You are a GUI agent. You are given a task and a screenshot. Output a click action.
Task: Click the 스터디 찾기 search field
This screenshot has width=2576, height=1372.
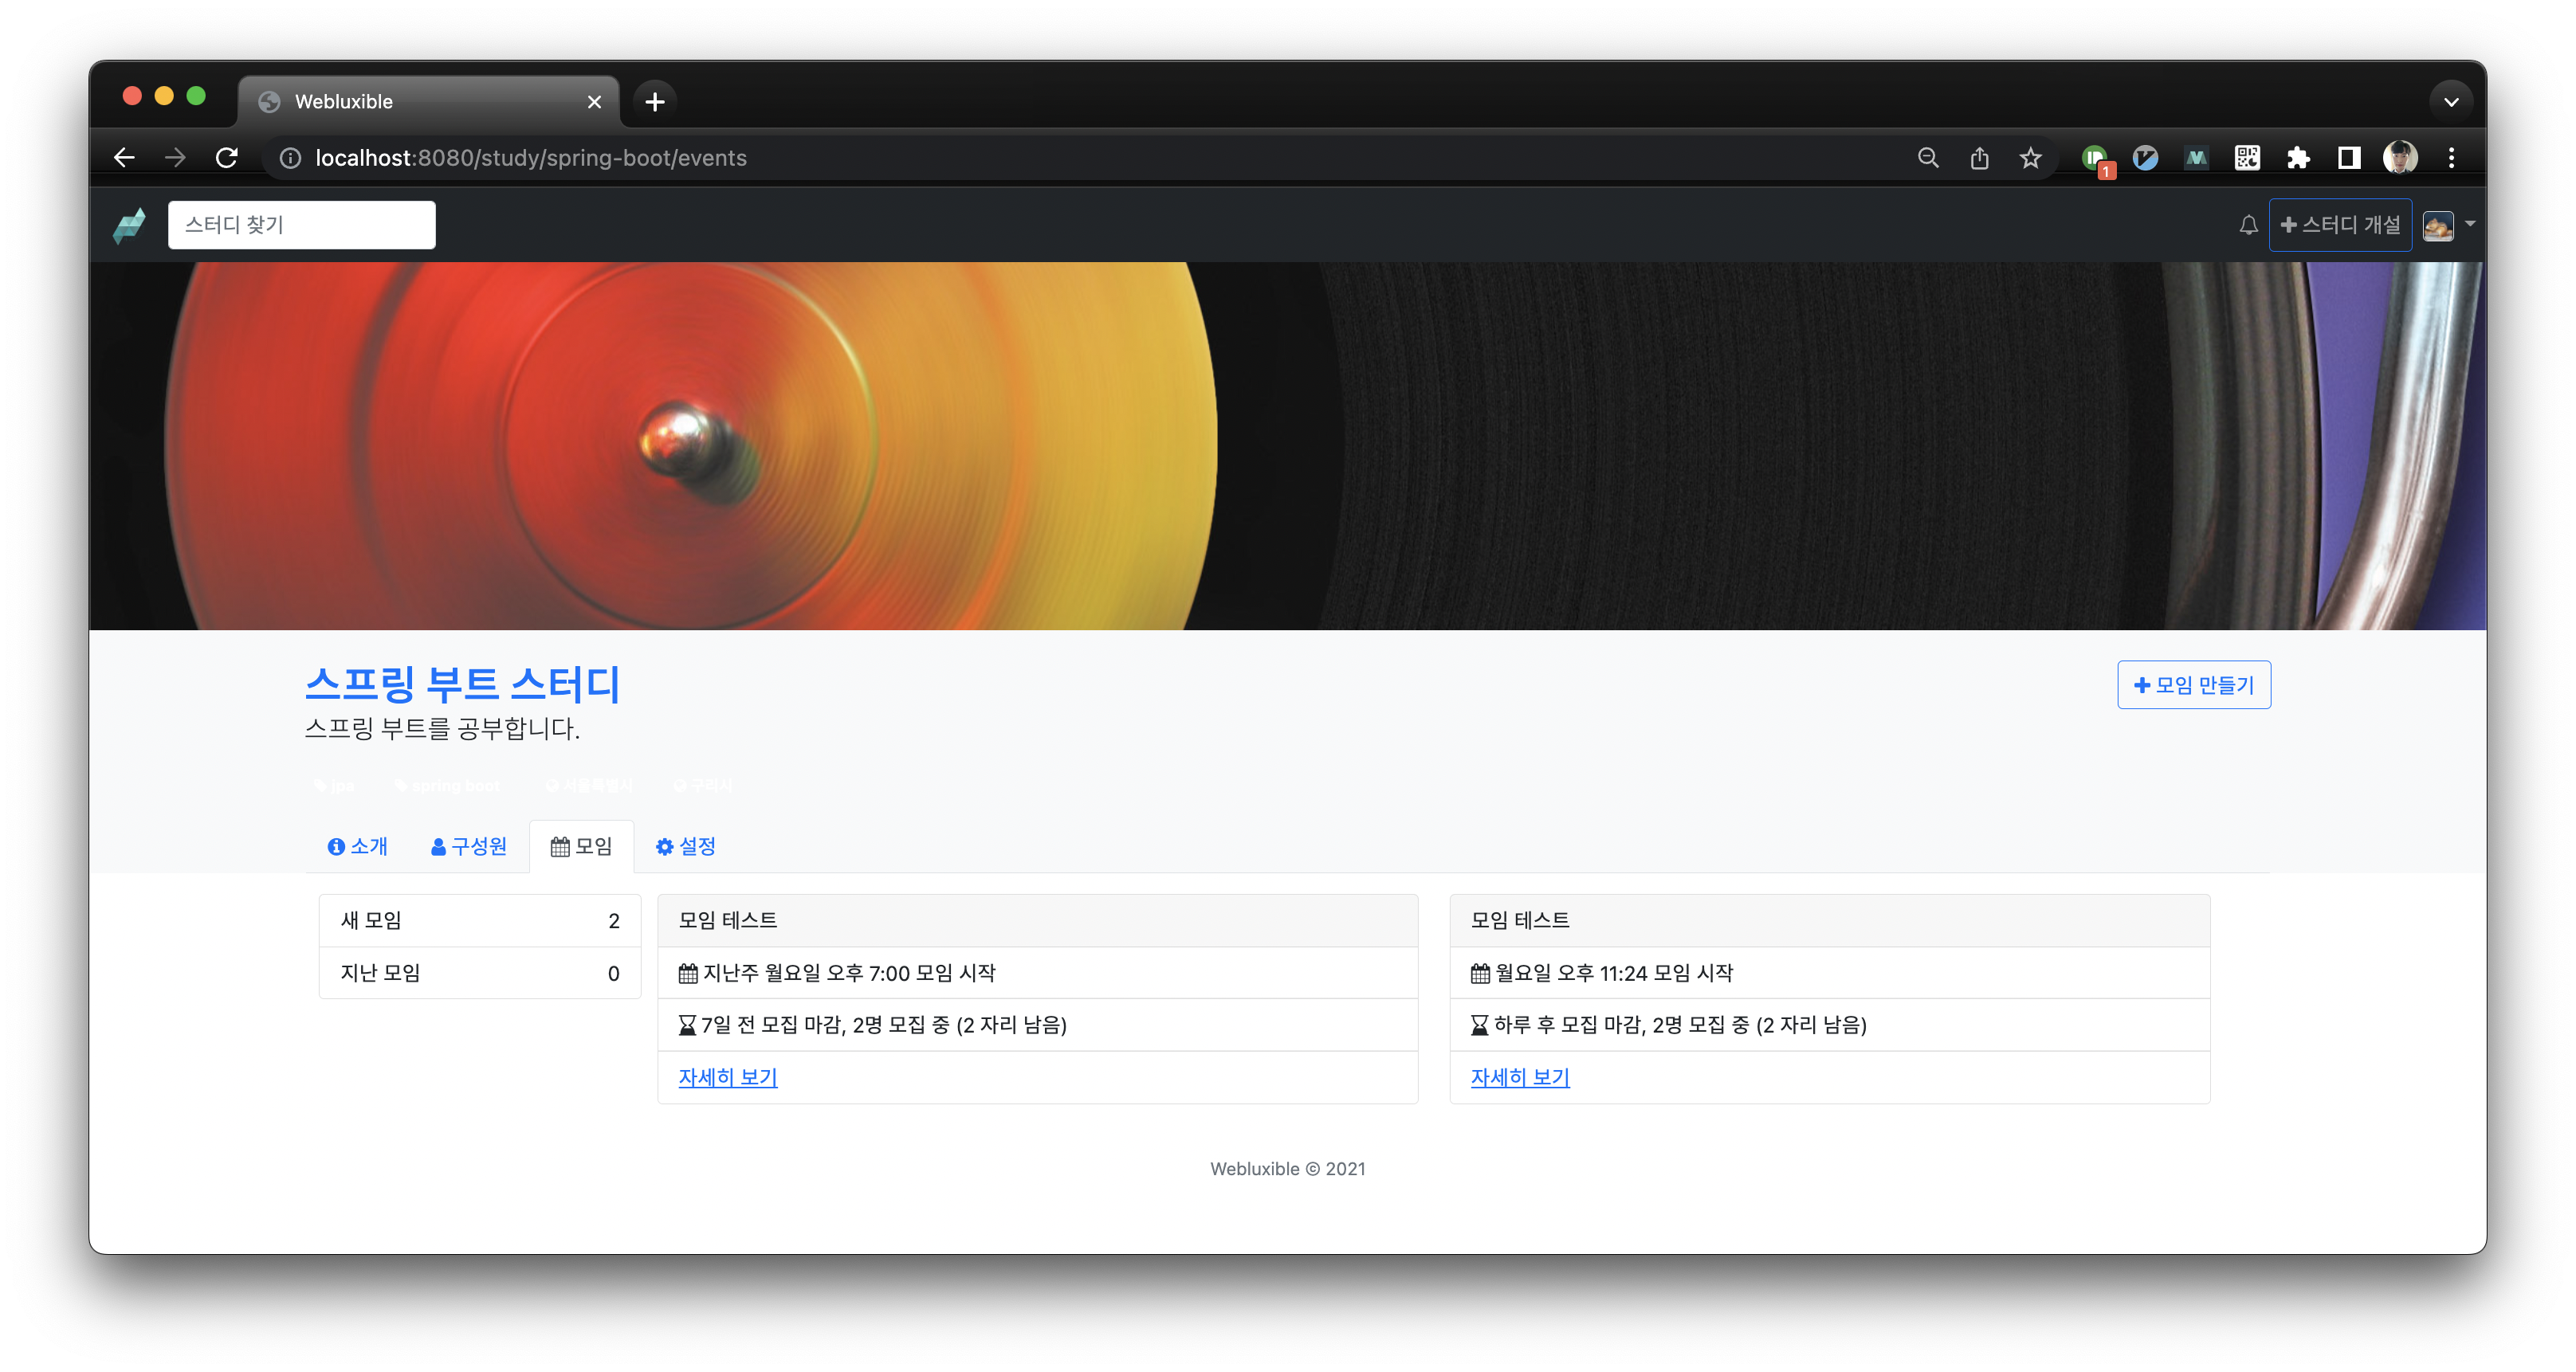click(x=301, y=225)
